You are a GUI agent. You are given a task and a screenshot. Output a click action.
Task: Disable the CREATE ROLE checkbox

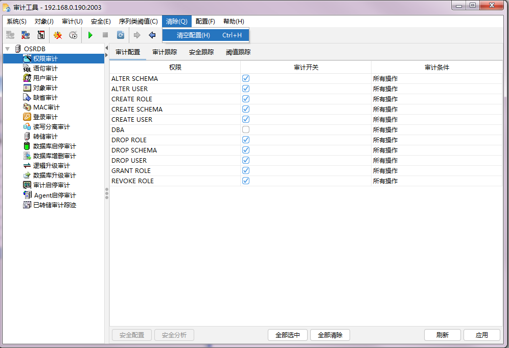[245, 99]
